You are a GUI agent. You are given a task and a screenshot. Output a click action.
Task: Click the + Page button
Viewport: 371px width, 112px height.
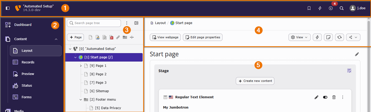point(75,38)
